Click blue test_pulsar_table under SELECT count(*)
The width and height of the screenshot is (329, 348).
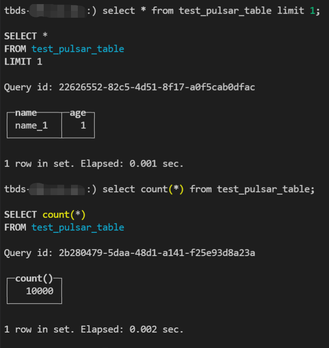point(77,227)
